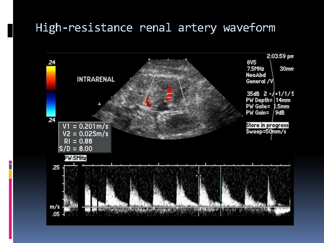The width and height of the screenshot is (324, 243).
Task: Click the 2:03:59 pm timestamp
Action: tap(280, 56)
